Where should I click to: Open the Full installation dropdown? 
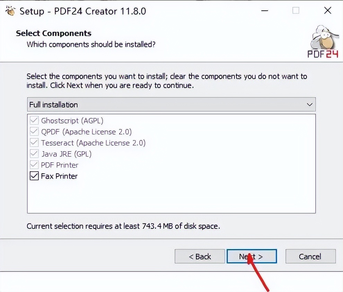(171, 104)
